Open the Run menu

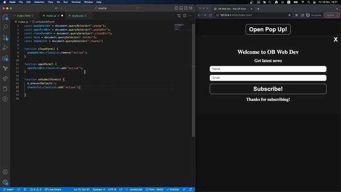coord(66,2)
